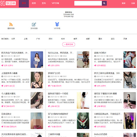Open the 信息 menu item
This screenshot has width=137, height=137.
[x=34, y=3]
